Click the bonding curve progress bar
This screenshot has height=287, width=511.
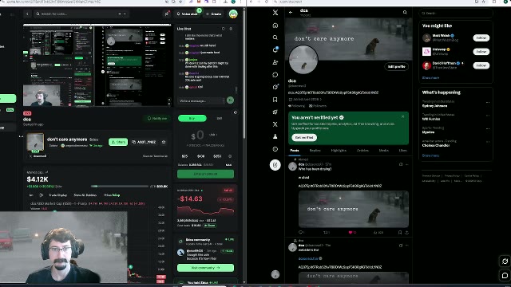point(120,186)
